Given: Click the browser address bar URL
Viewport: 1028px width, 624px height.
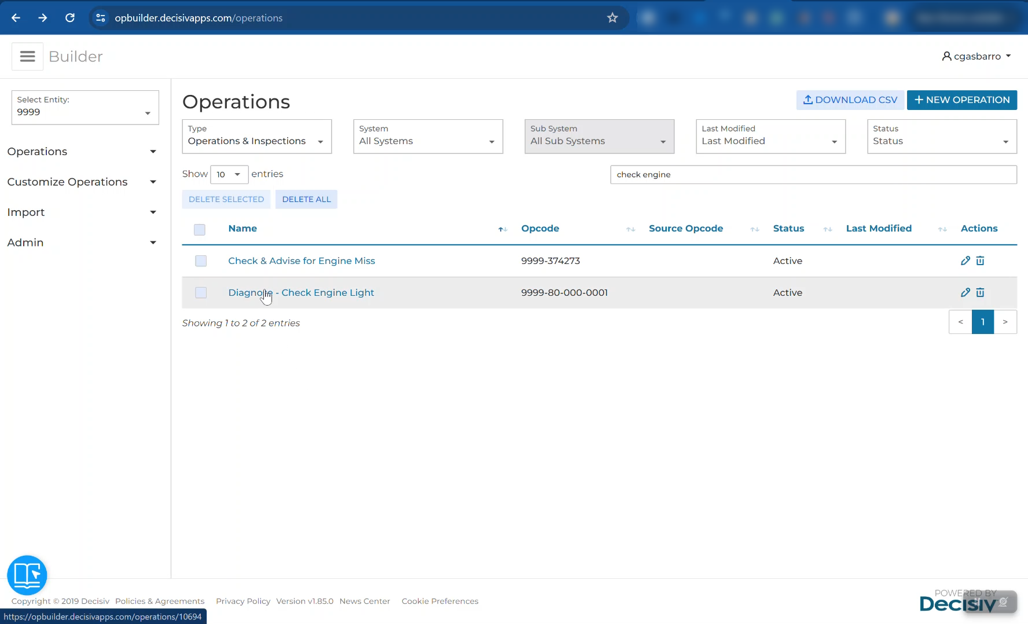Looking at the screenshot, I should pyautogui.click(x=199, y=18).
